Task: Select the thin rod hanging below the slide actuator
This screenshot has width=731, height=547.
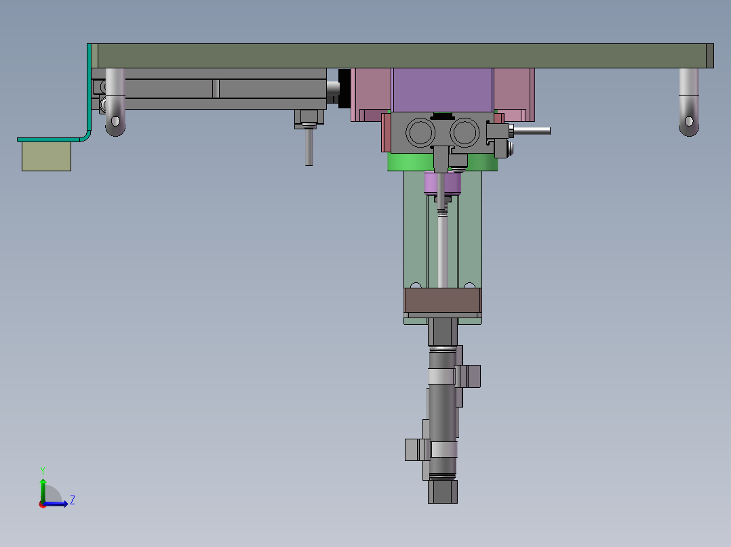Action: (309, 146)
